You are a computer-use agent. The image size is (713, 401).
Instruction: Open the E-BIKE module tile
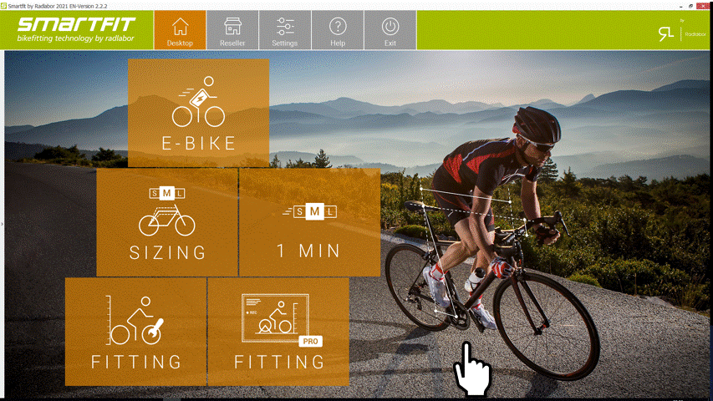(x=198, y=113)
